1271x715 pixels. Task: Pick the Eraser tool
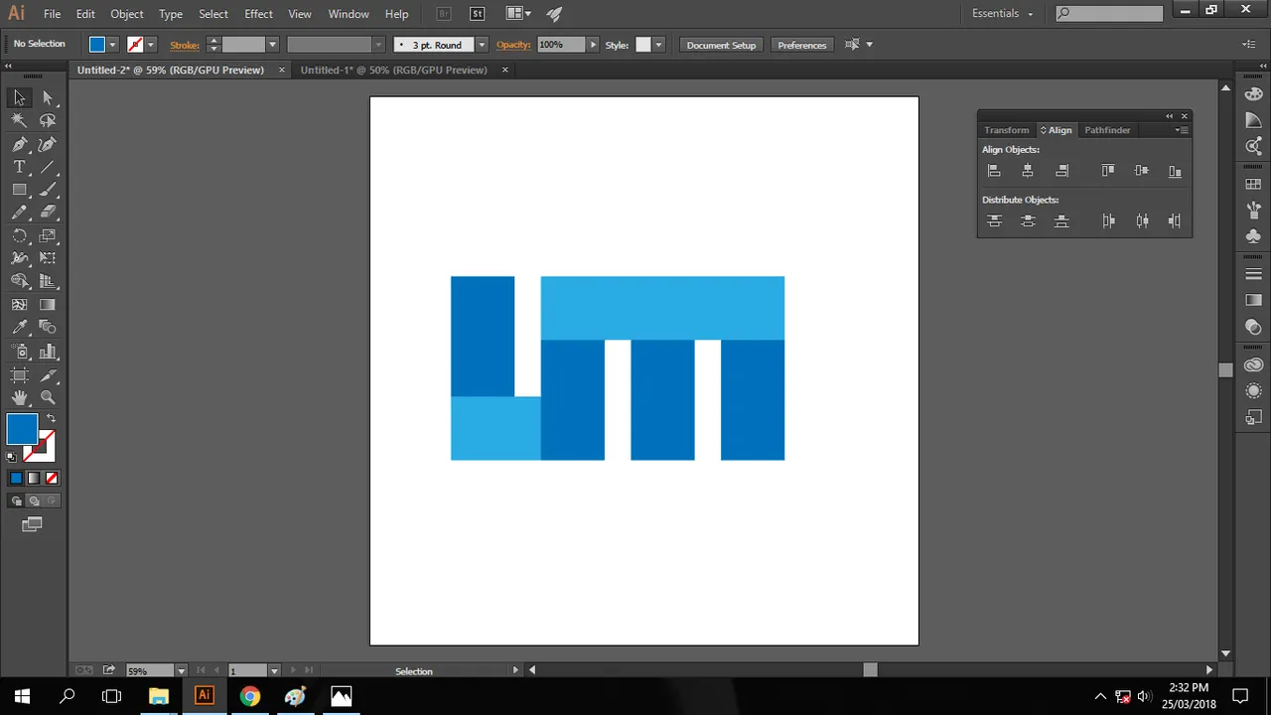tap(48, 213)
